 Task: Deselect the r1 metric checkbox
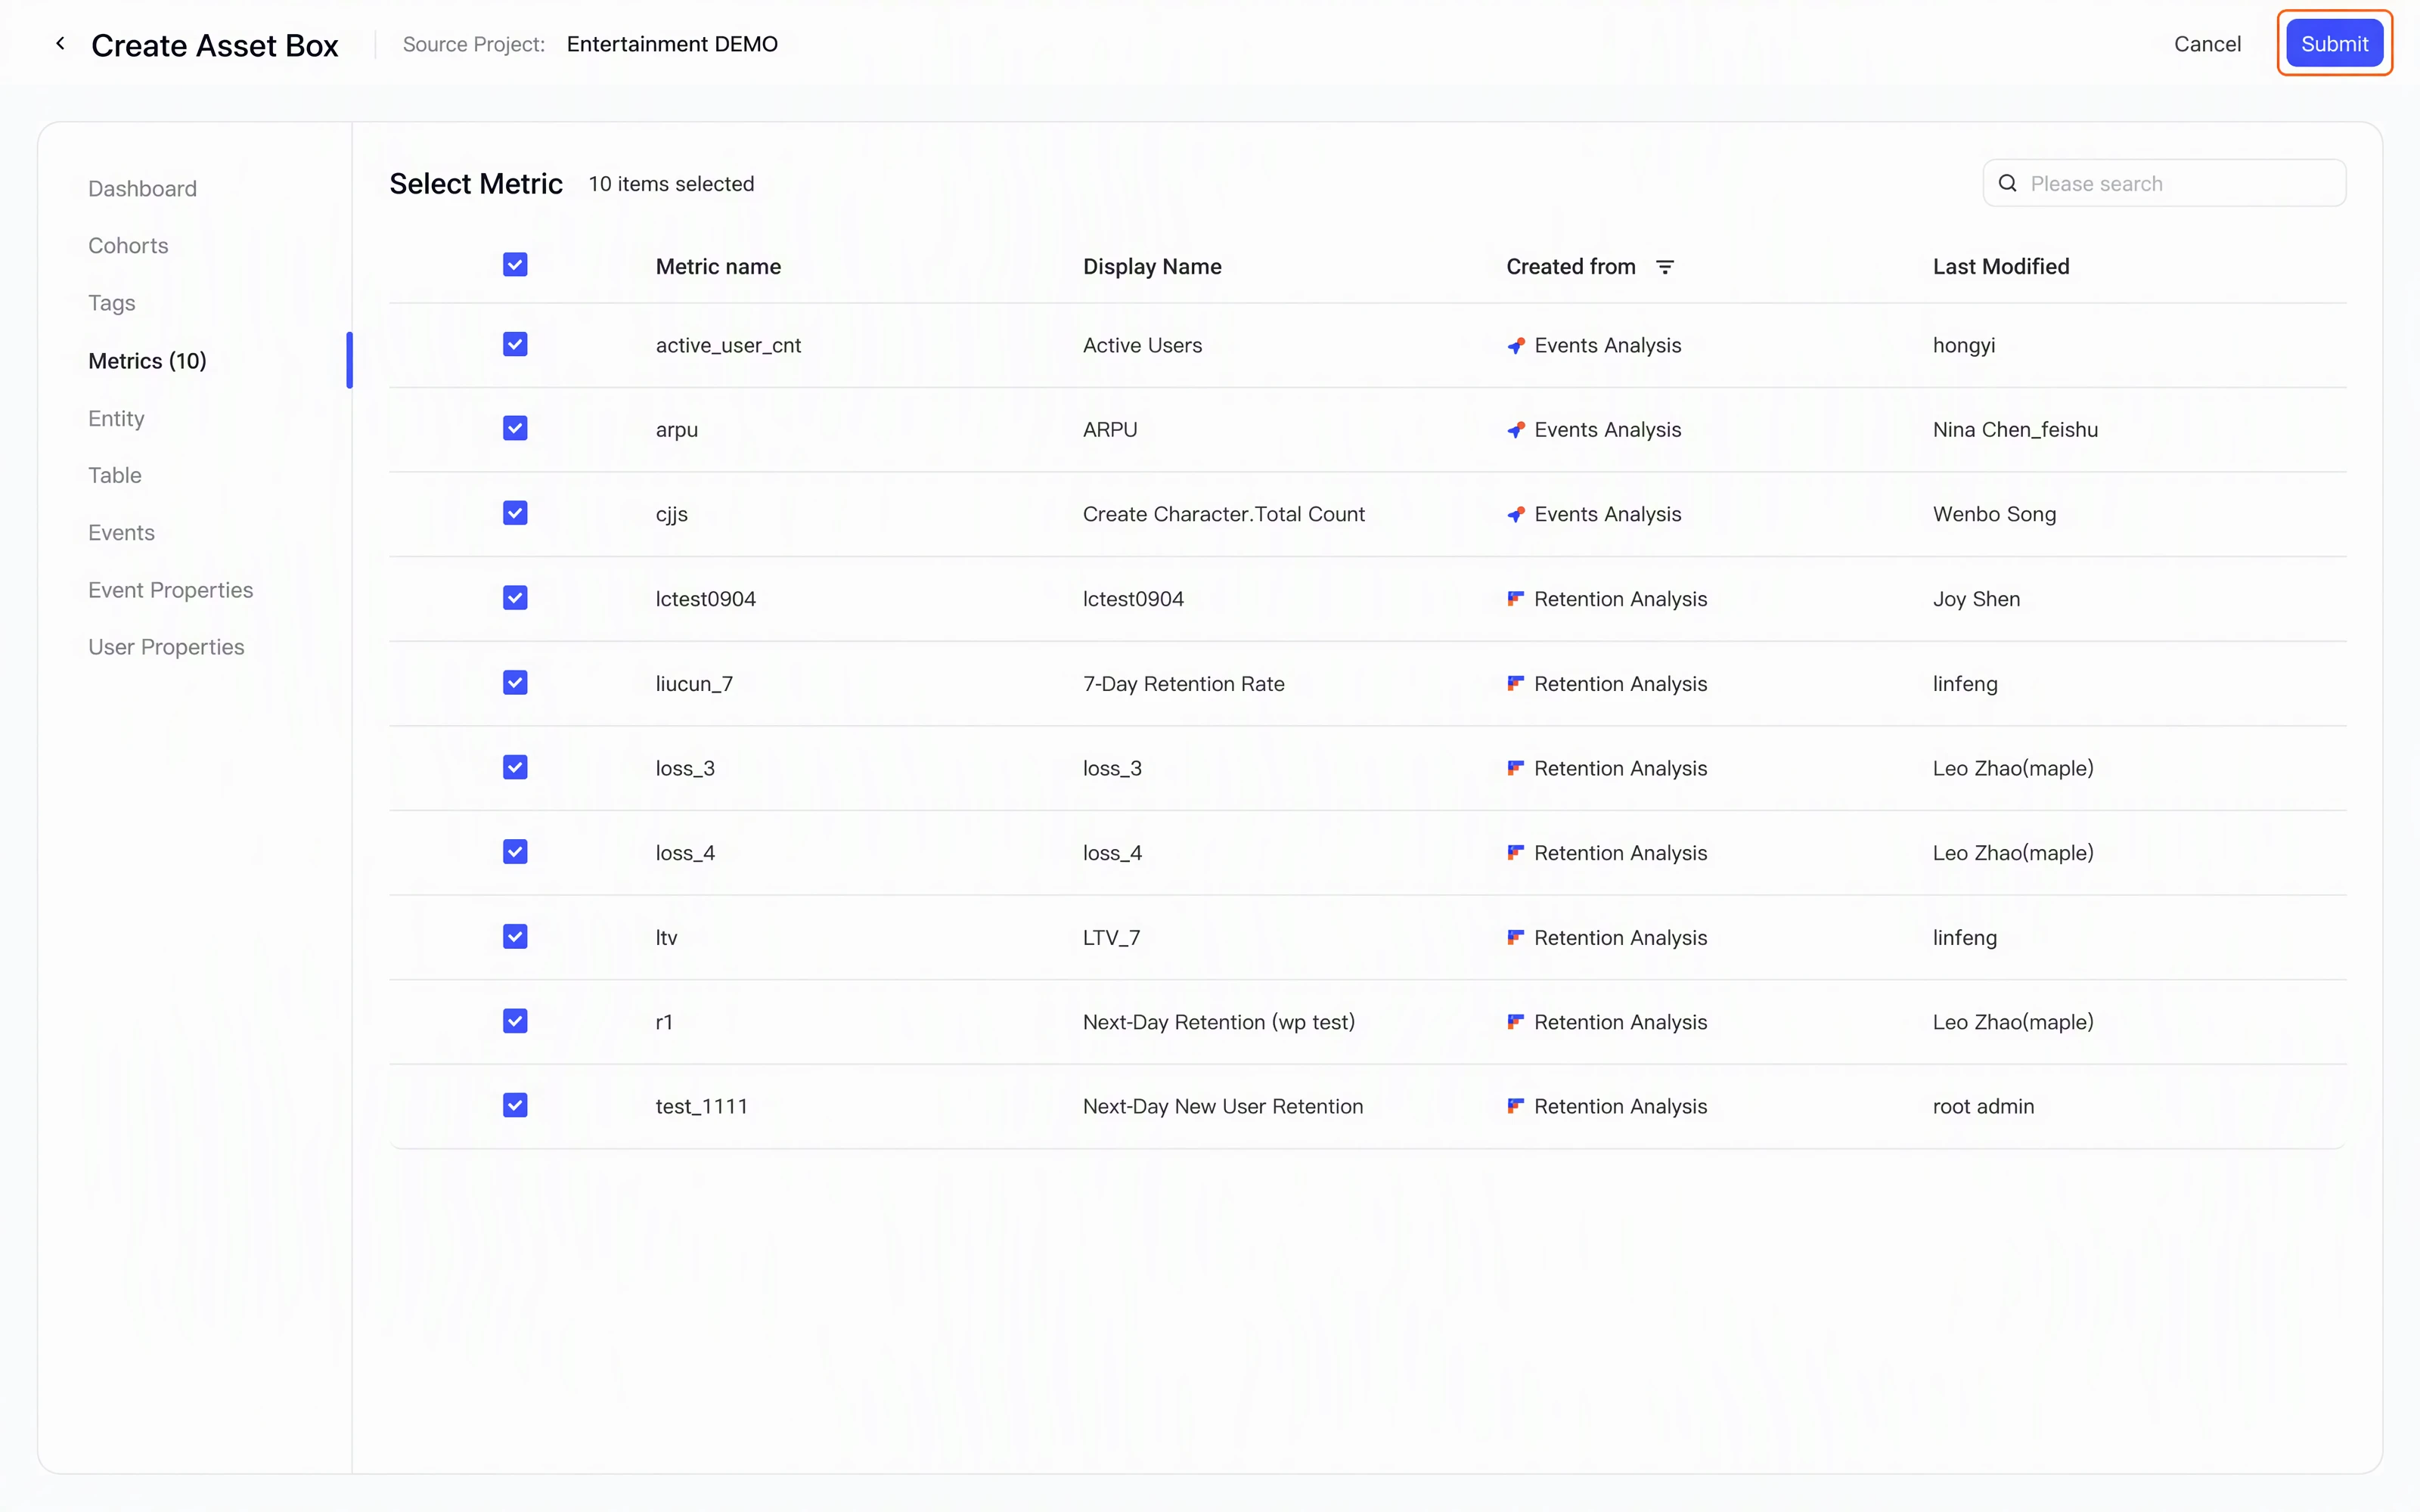(x=515, y=1021)
